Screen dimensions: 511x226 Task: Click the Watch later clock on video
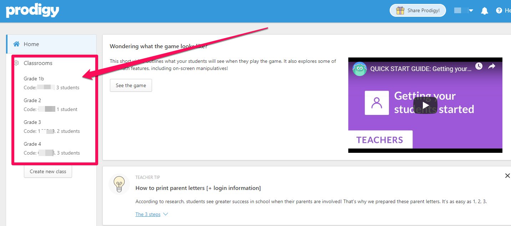click(479, 66)
